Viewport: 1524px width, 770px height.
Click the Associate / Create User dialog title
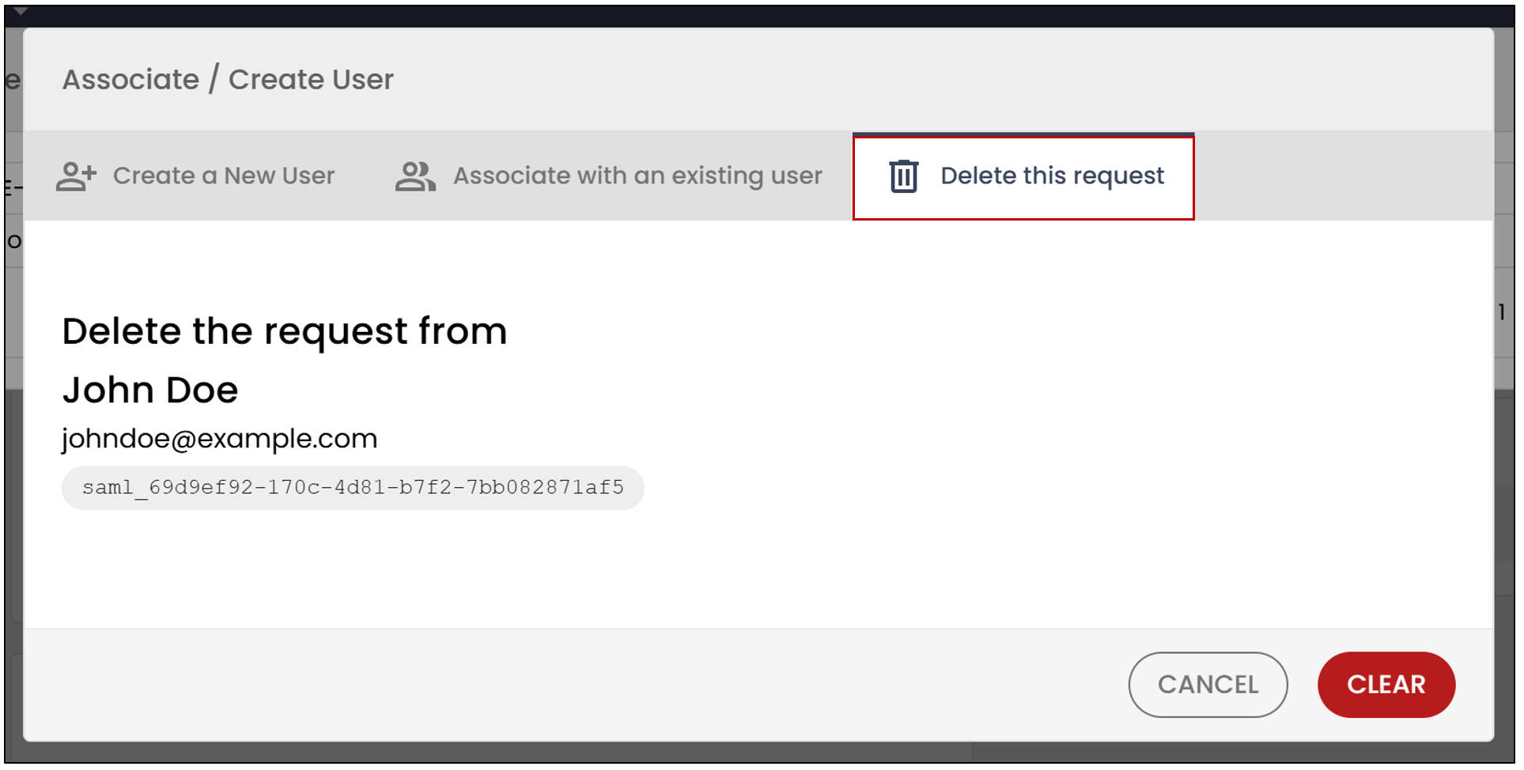point(228,80)
